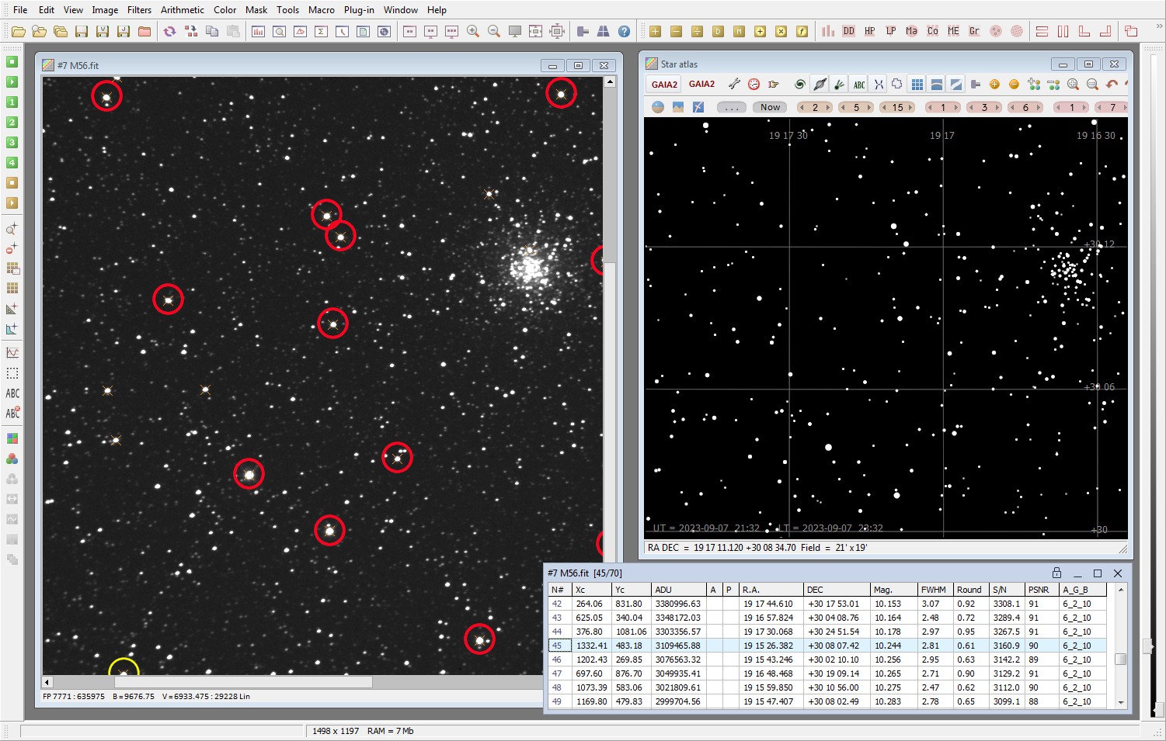Click the DD filter icon
Image resolution: width=1166 pixels, height=741 pixels.
coord(848,32)
